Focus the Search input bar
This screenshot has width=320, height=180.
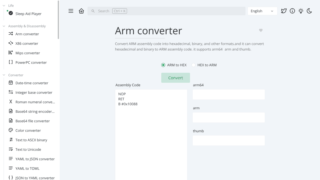click(x=166, y=11)
